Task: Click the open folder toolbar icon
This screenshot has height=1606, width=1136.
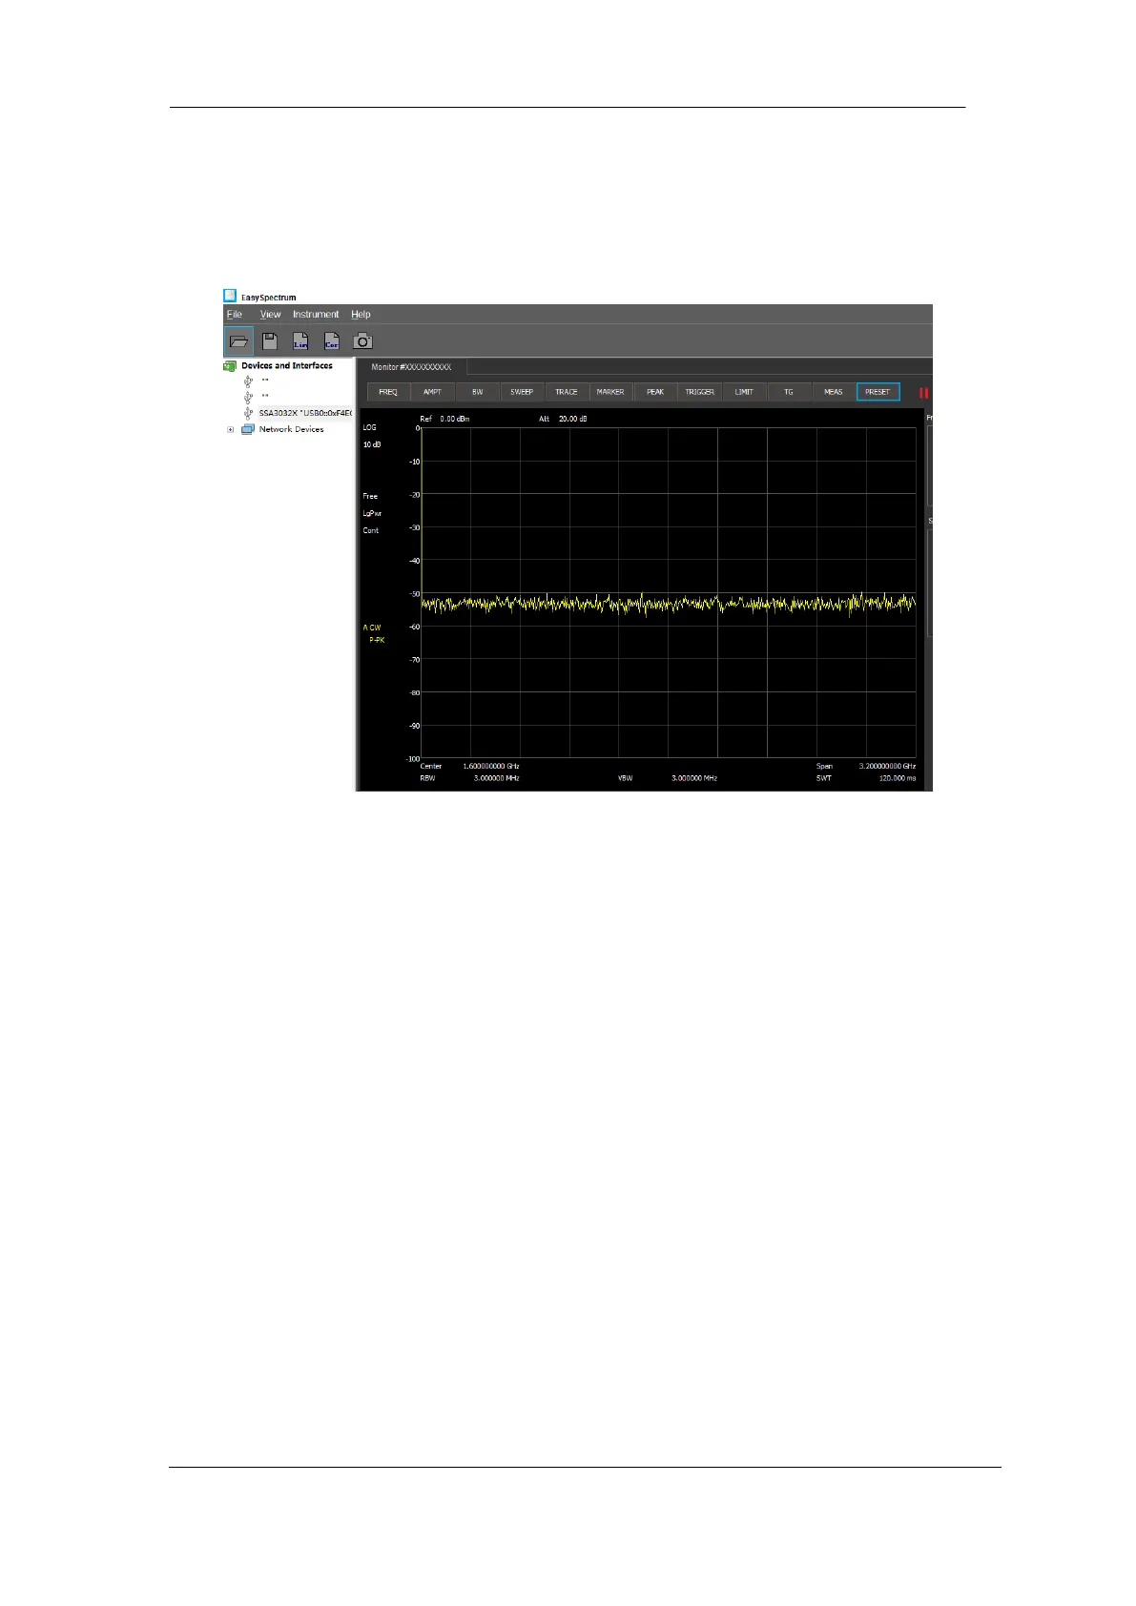Action: click(x=239, y=340)
